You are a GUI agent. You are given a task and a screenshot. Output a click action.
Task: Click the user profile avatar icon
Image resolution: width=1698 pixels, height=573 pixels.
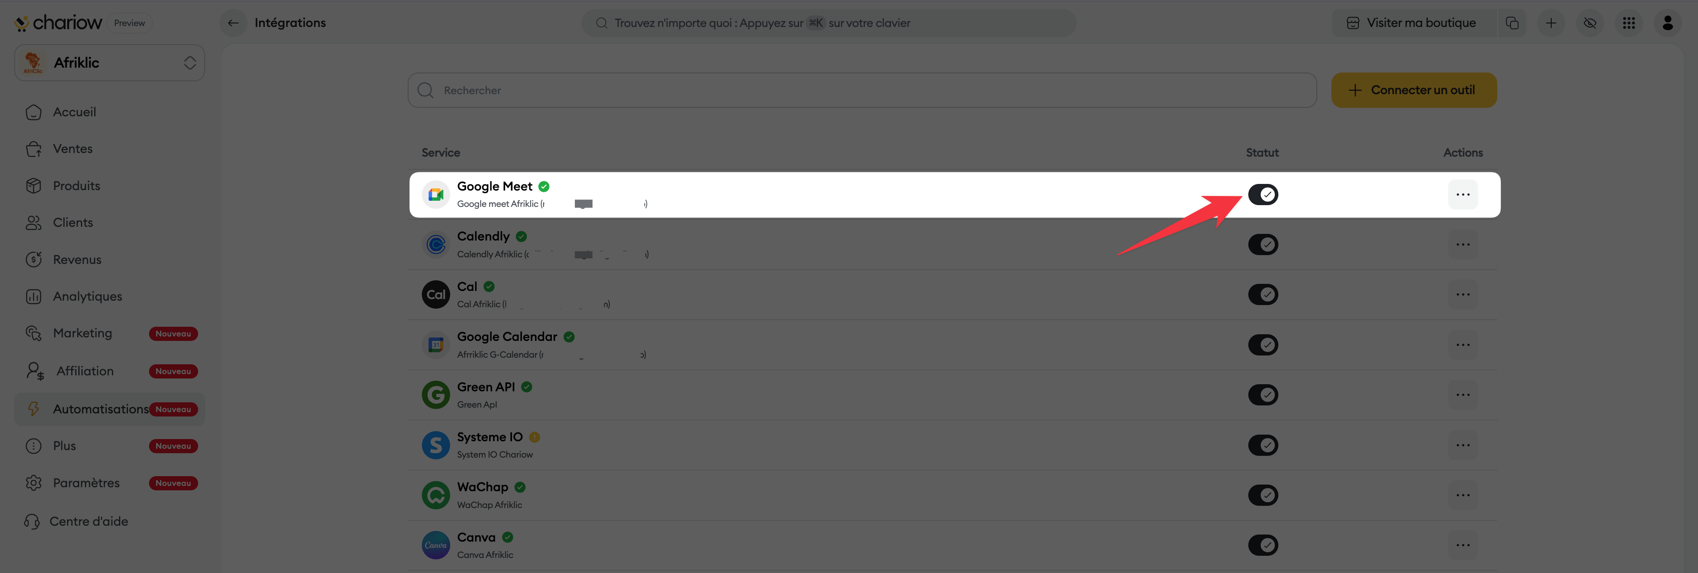1667,23
